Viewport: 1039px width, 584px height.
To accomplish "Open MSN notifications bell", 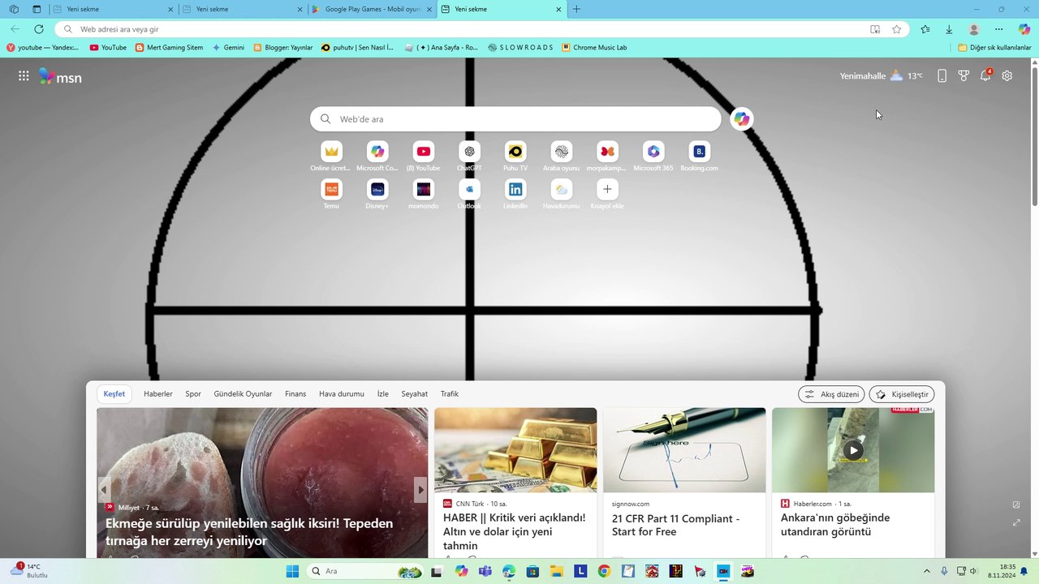I will point(985,75).
